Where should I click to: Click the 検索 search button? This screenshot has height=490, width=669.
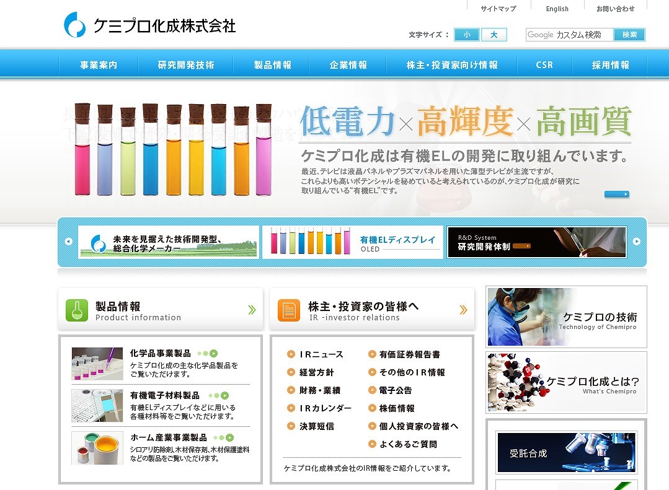[629, 35]
